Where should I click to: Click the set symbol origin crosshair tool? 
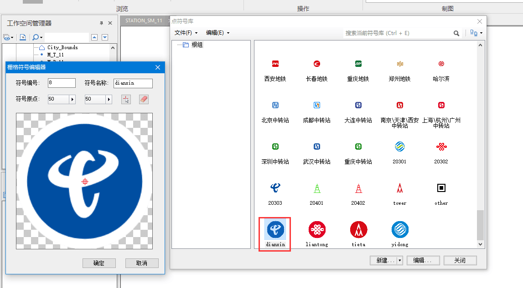coord(126,99)
